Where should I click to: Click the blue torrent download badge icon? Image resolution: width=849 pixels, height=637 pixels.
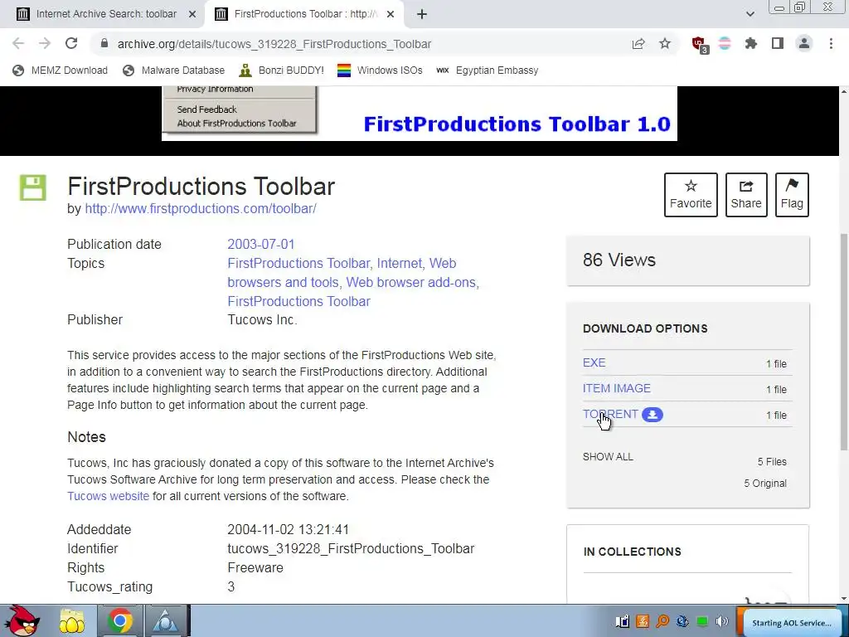pos(653,415)
